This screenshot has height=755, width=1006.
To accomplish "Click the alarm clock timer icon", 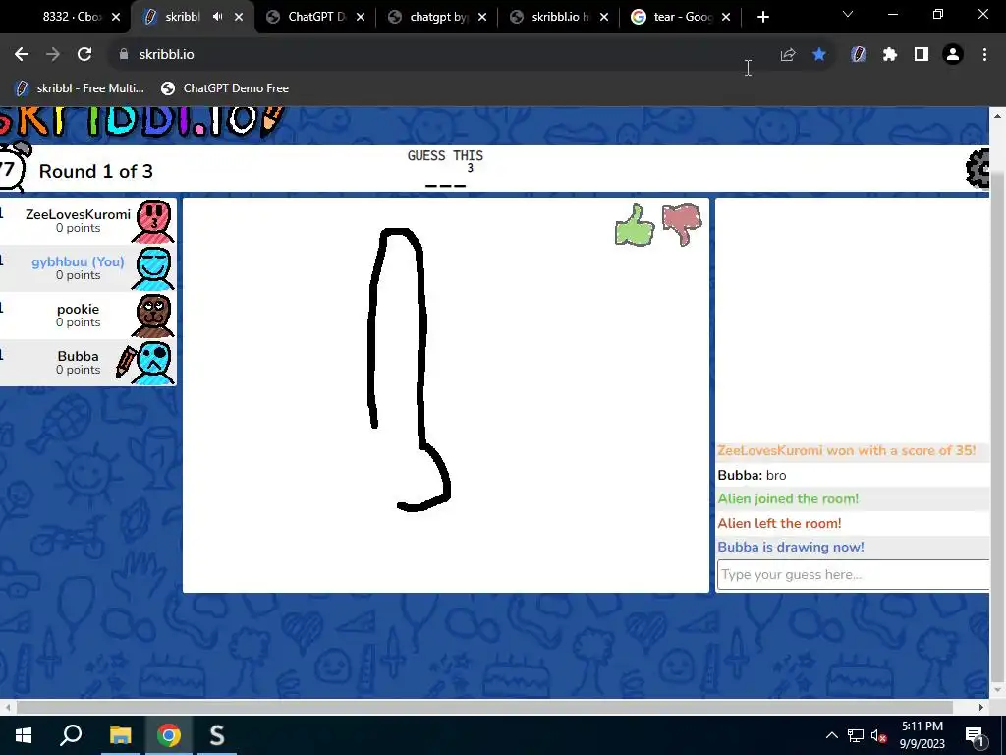I will click(x=12, y=167).
